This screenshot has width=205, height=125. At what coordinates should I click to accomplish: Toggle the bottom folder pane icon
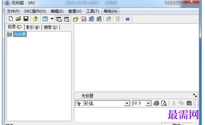point(67,19)
